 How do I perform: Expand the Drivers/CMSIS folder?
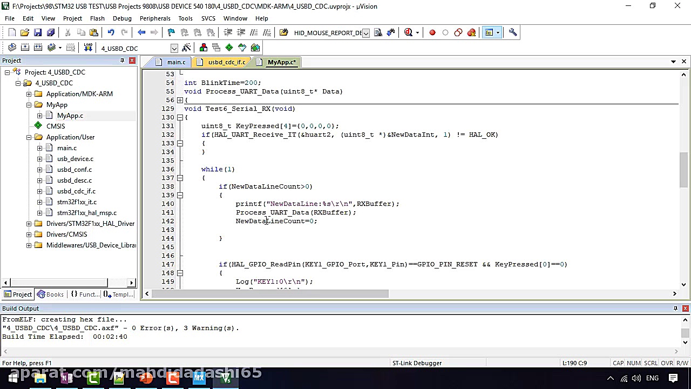point(29,234)
